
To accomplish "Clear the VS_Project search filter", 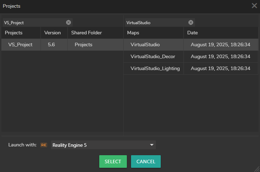I will point(68,22).
